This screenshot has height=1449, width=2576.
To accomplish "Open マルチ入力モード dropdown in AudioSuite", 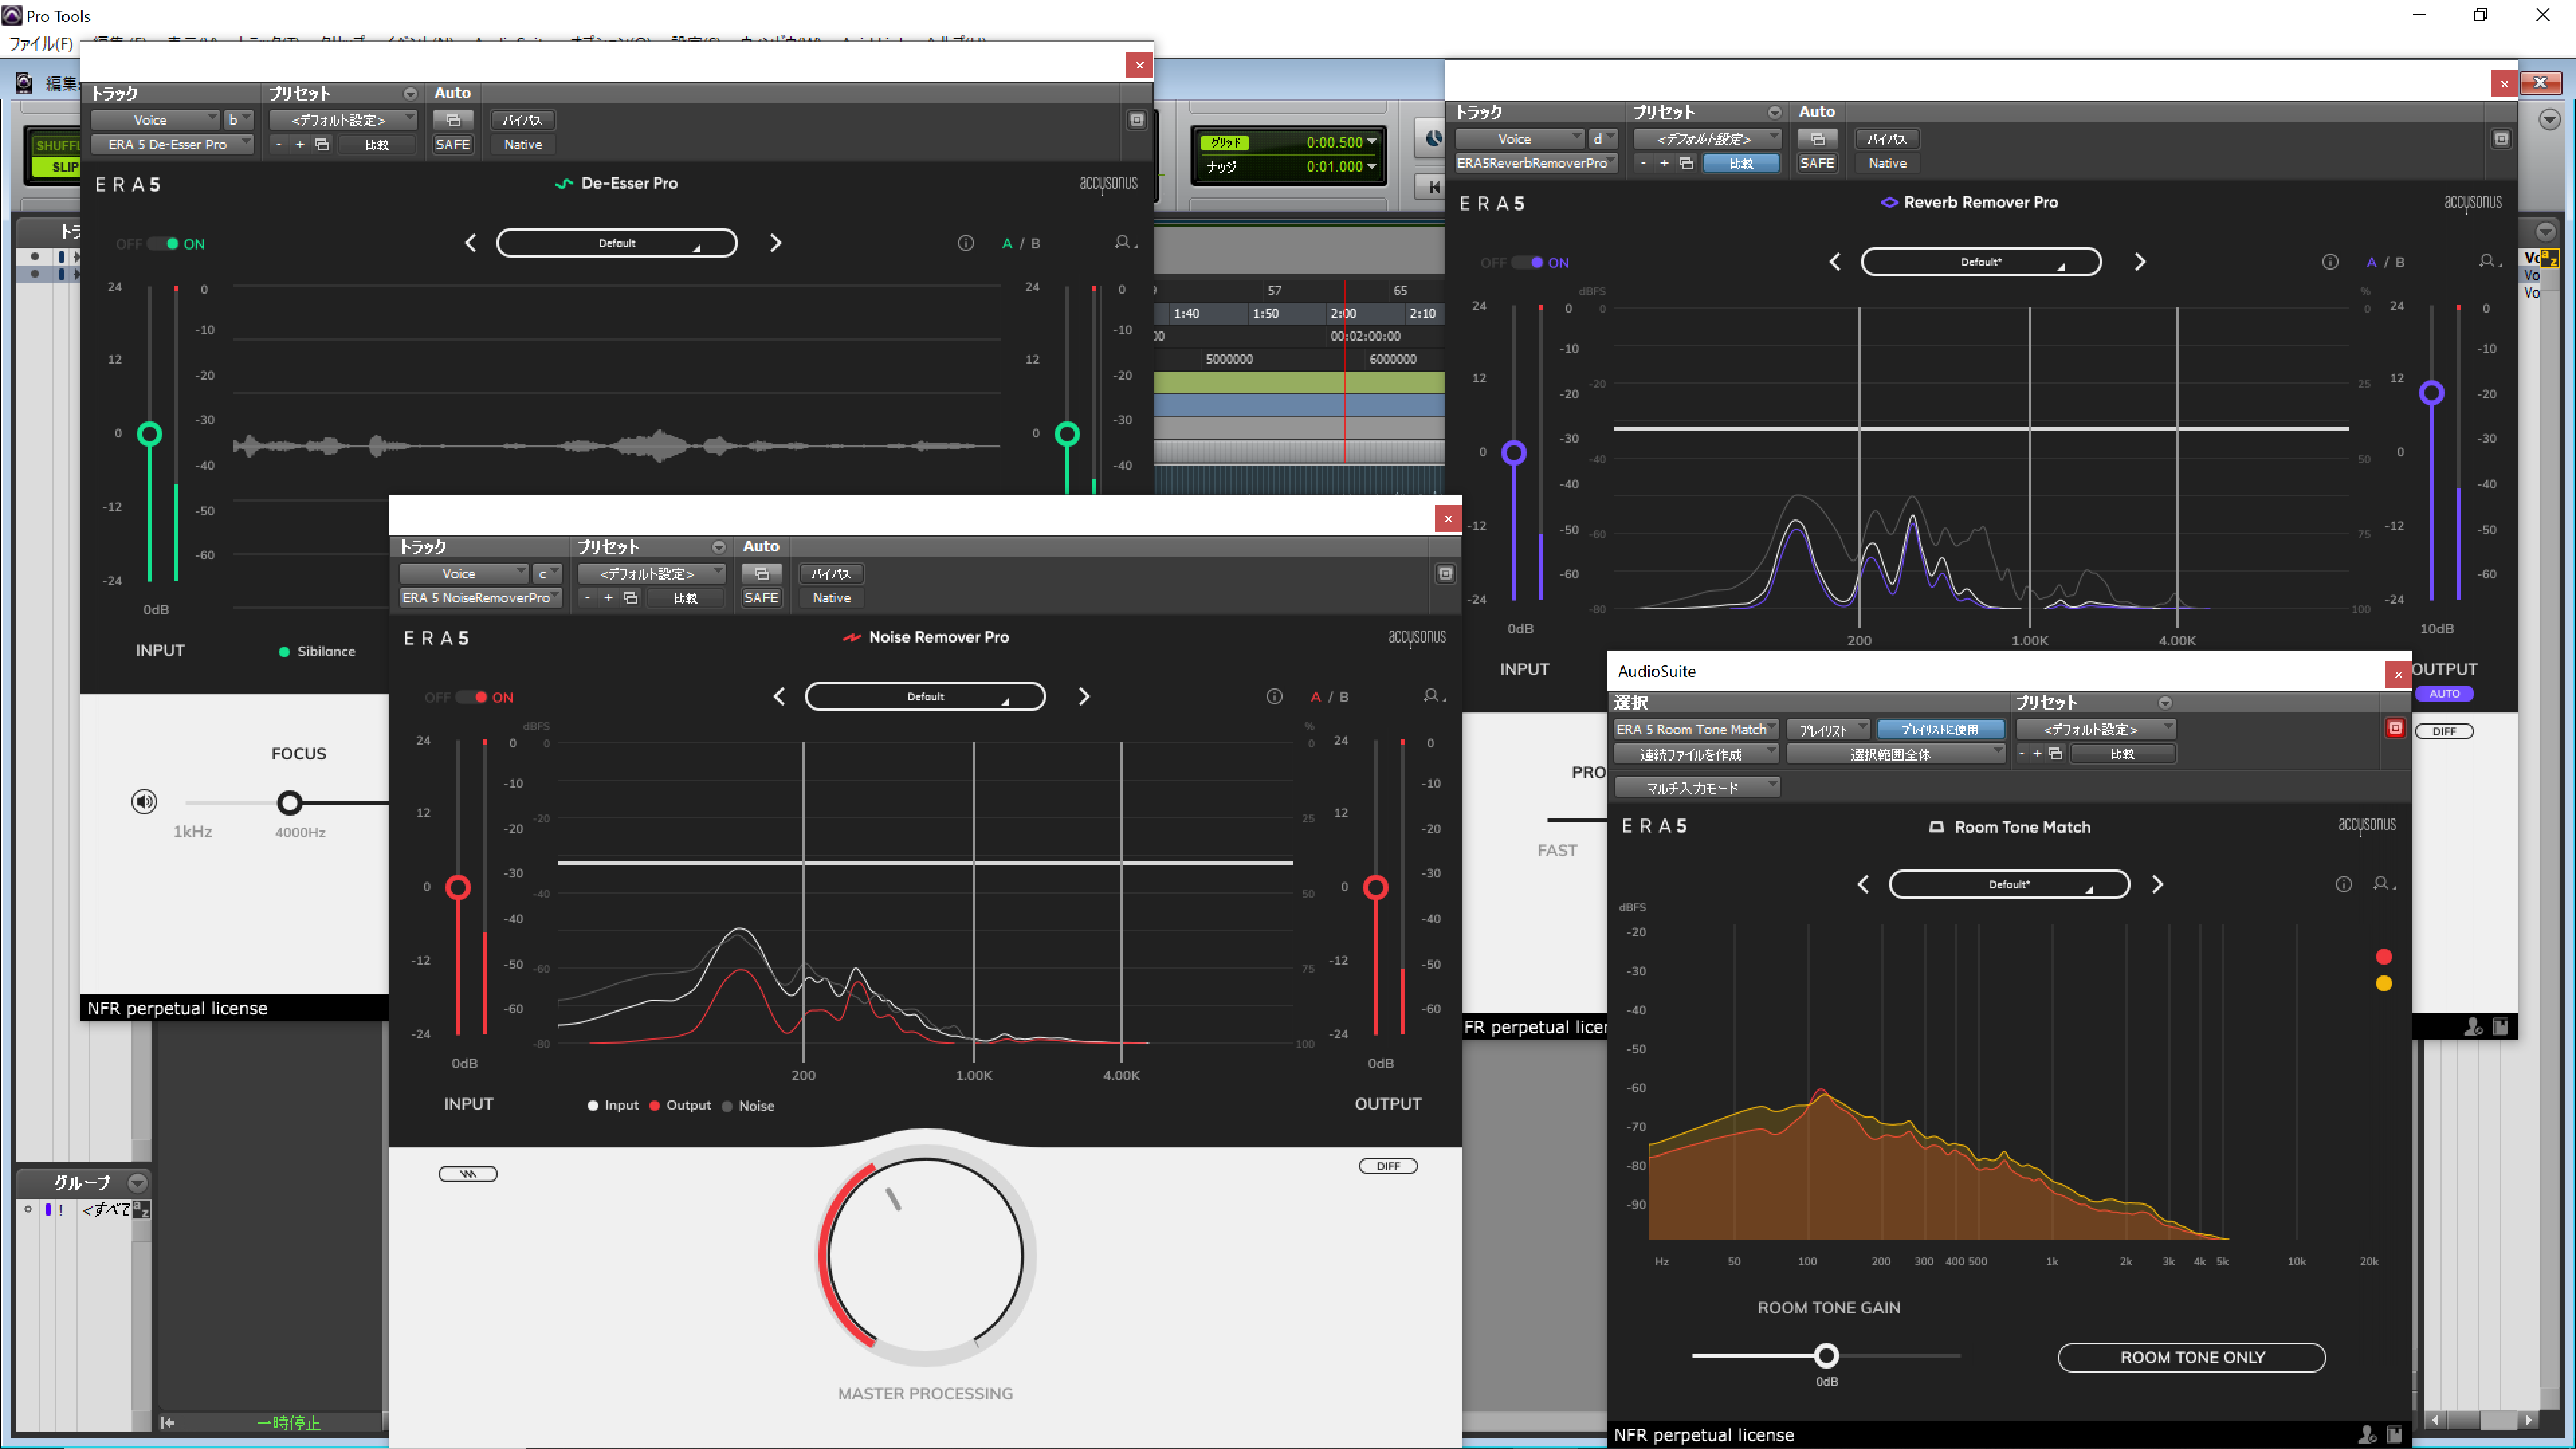I will pyautogui.click(x=1697, y=787).
